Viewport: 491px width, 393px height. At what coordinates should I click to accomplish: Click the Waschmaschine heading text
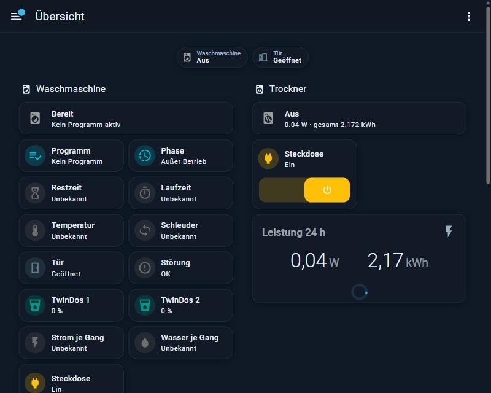point(71,89)
